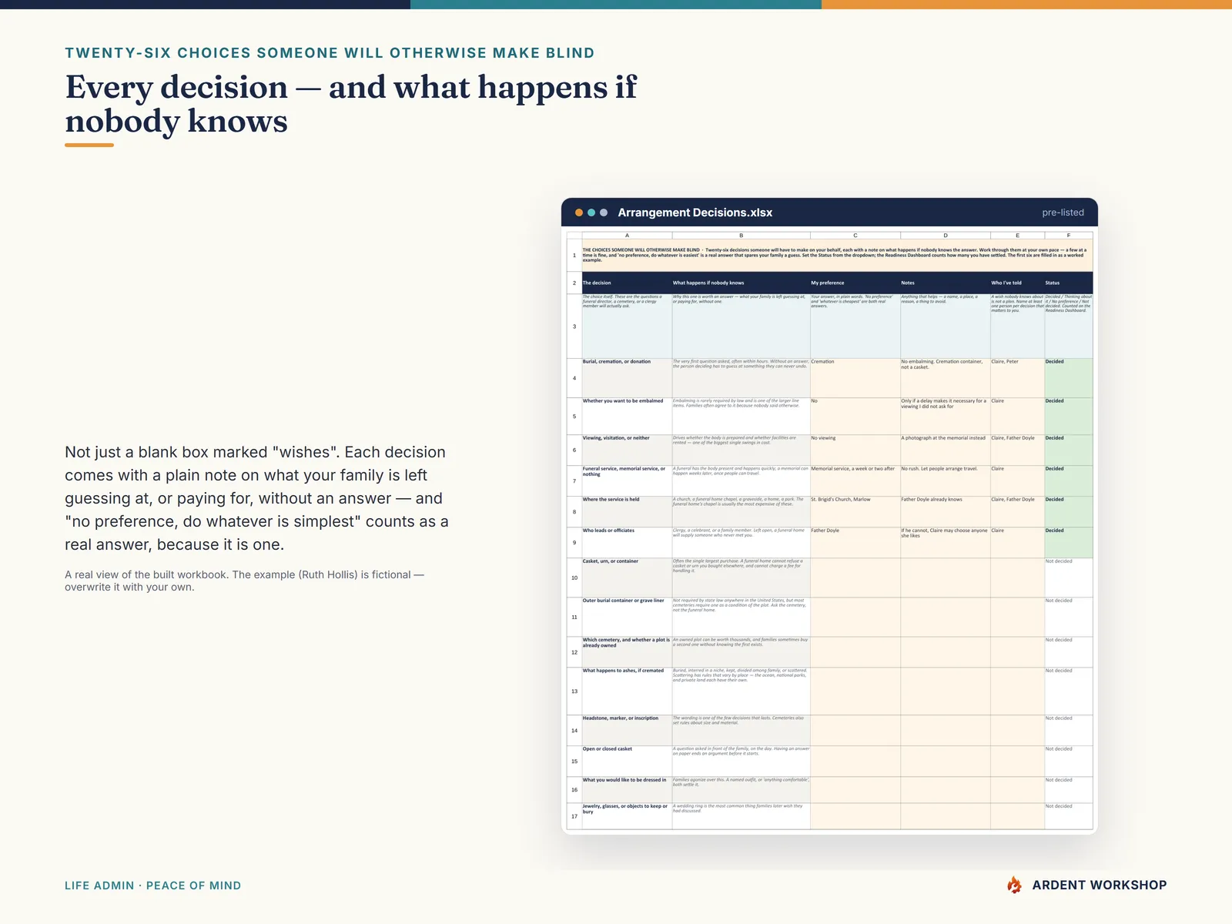Screen dimensions: 1232x924
Task: Click the teal dot in the window title bar
Action: click(x=591, y=213)
